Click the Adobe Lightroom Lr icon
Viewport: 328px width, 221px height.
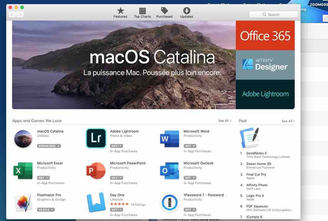[x=96, y=138]
